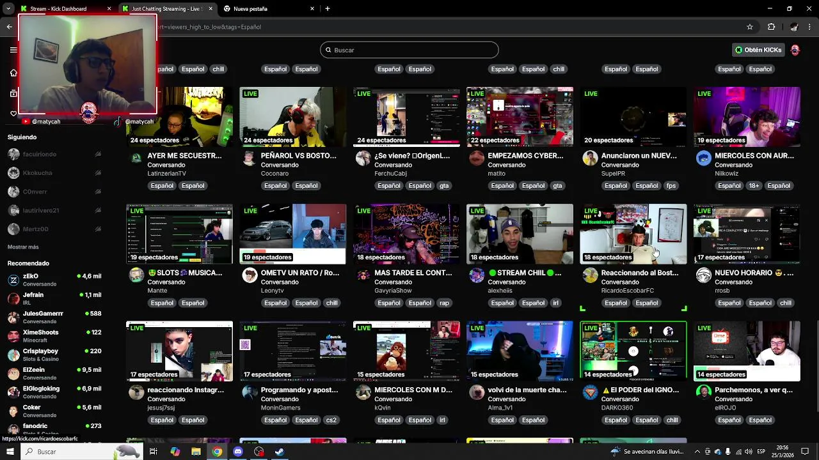Viewport: 819px width, 460px height.
Task: Open Discord from the taskbar
Action: pyautogui.click(x=238, y=452)
